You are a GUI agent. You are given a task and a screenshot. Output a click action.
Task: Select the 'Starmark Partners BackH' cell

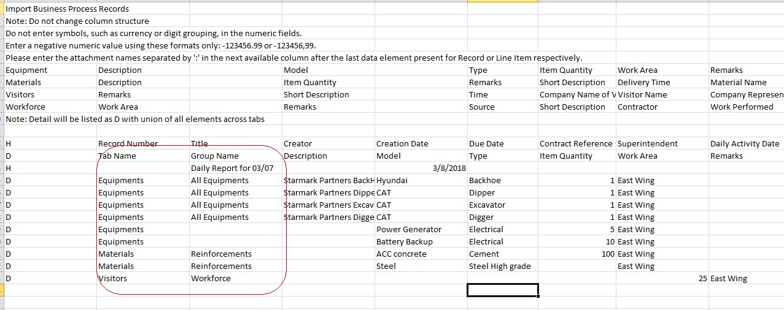328,180
